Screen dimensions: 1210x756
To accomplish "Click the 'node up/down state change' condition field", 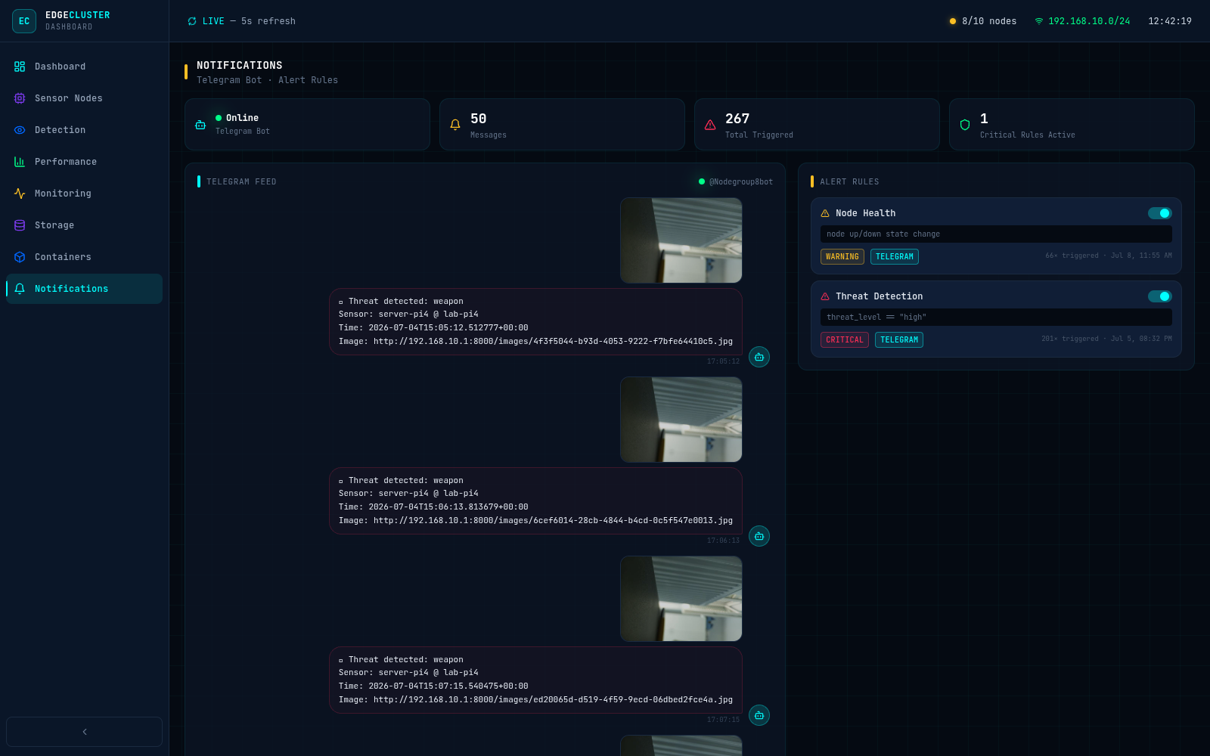I will 996,234.
